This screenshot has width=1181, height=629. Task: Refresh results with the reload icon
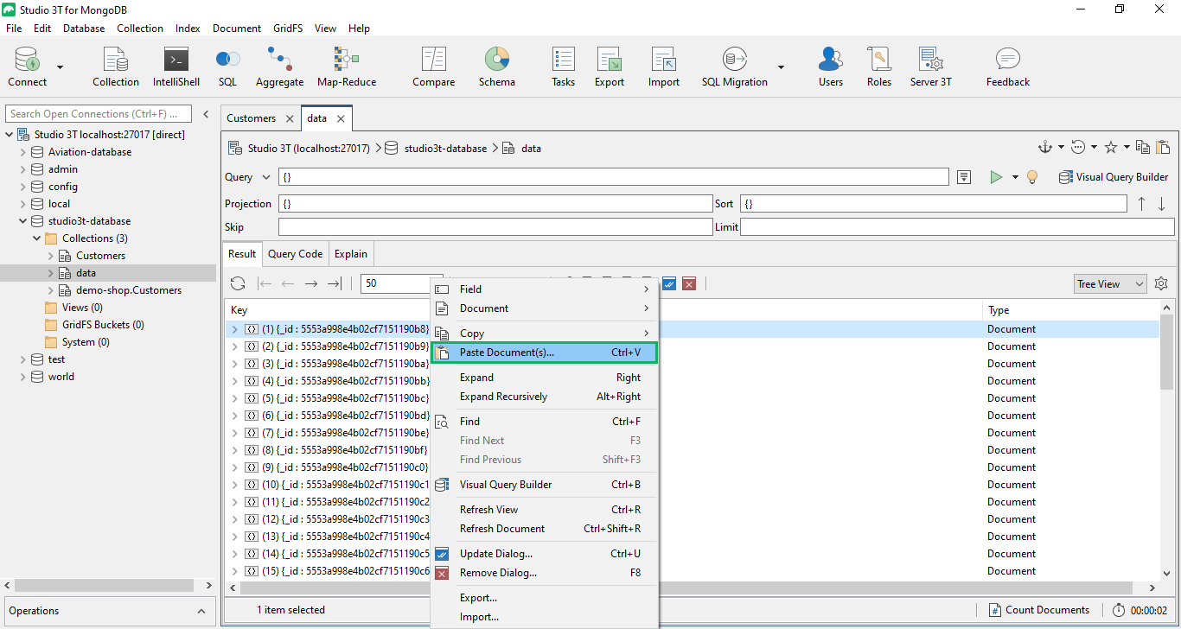237,283
